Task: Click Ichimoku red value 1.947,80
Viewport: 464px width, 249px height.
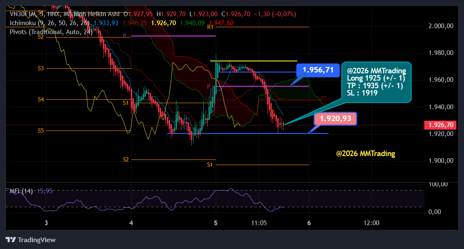Action: pos(221,23)
